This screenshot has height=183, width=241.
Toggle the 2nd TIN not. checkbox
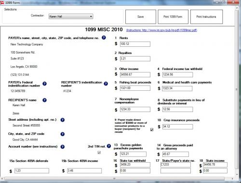point(99,153)
